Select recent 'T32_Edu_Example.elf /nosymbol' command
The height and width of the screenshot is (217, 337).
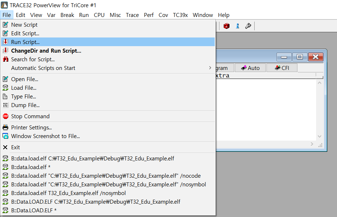108,193
